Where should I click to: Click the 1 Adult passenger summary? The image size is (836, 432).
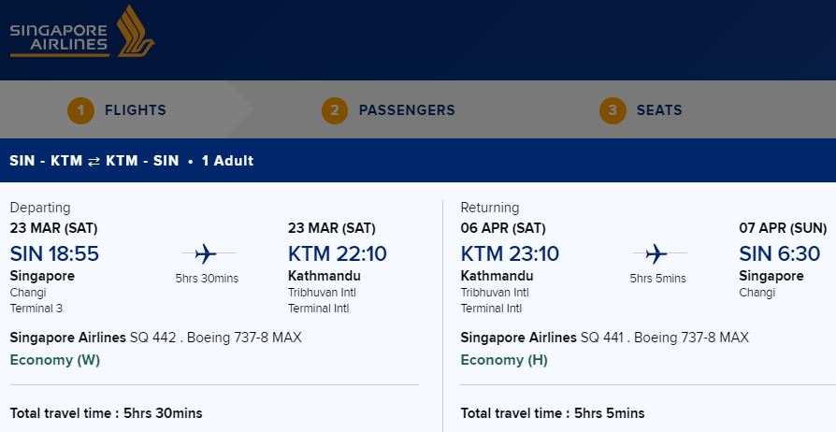pyautogui.click(x=227, y=161)
